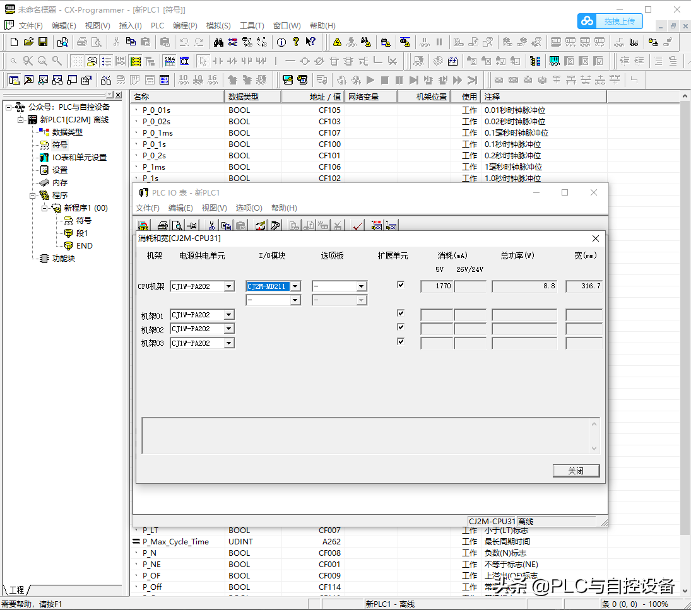Viewport: 691px width, 610px height.
Task: Open the PLC menu in menu bar
Action: (x=157, y=26)
